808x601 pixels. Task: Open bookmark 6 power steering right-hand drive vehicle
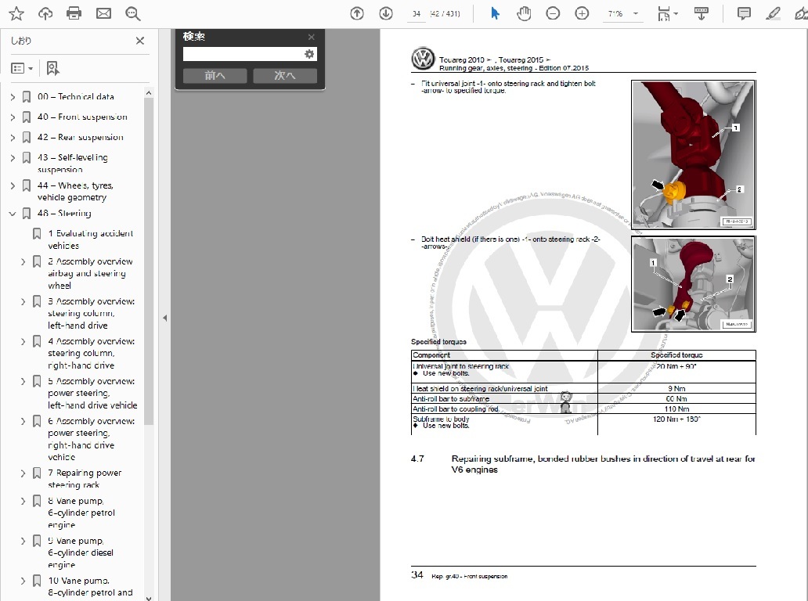[x=91, y=439]
